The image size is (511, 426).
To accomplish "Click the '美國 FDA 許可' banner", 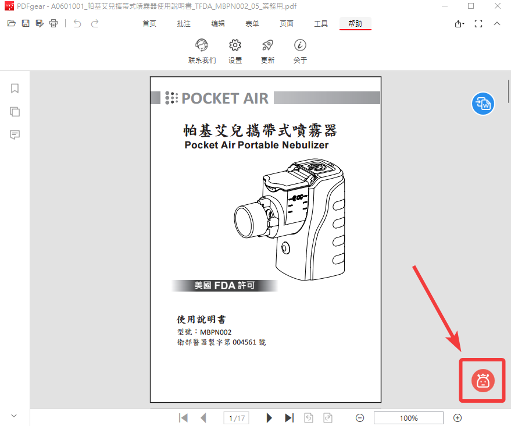I will pos(224,285).
